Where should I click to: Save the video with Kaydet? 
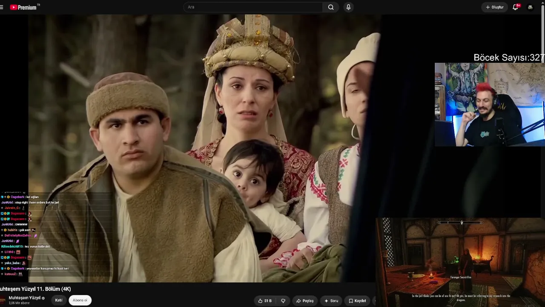[357, 301]
